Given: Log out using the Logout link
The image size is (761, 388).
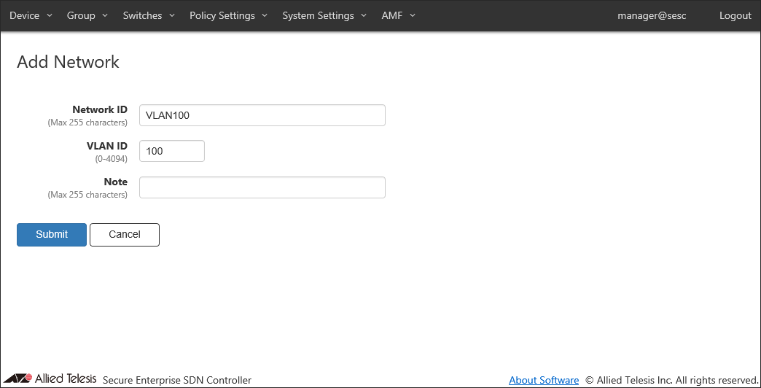Looking at the screenshot, I should [x=735, y=15].
